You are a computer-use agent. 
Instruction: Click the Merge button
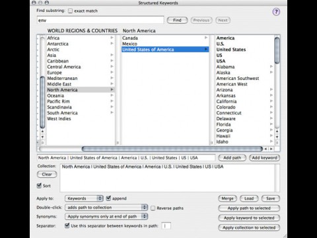[x=227, y=198]
